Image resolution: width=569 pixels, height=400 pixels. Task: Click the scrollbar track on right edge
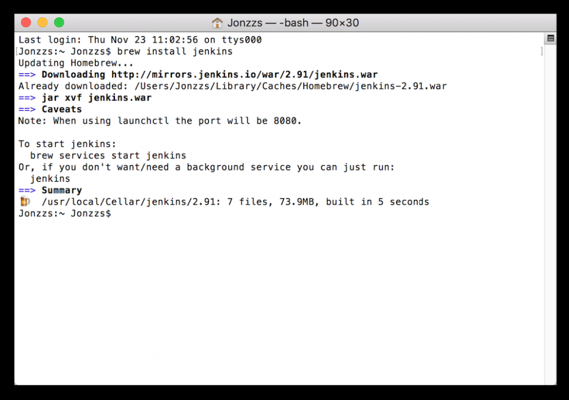(550, 227)
